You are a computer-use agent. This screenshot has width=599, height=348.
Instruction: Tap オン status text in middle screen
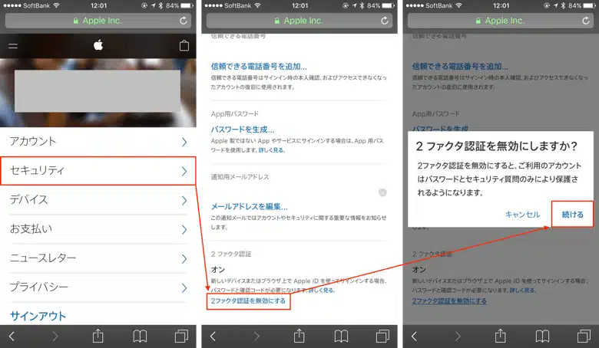[218, 270]
